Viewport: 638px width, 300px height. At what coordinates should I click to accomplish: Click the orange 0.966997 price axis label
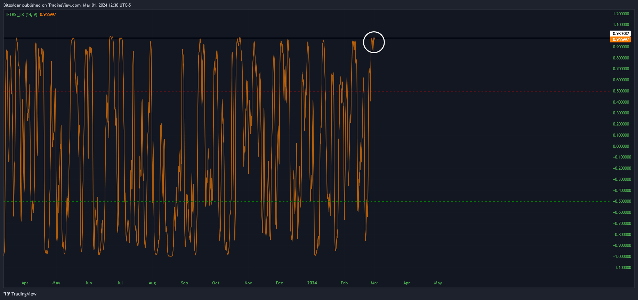tap(621, 40)
